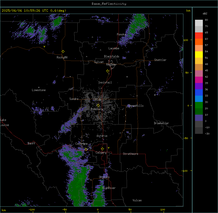The height and width of the screenshot is (213, 218).
Task: Click the yellow diamond radar marker above Didsbury
Action: coord(98,105)
